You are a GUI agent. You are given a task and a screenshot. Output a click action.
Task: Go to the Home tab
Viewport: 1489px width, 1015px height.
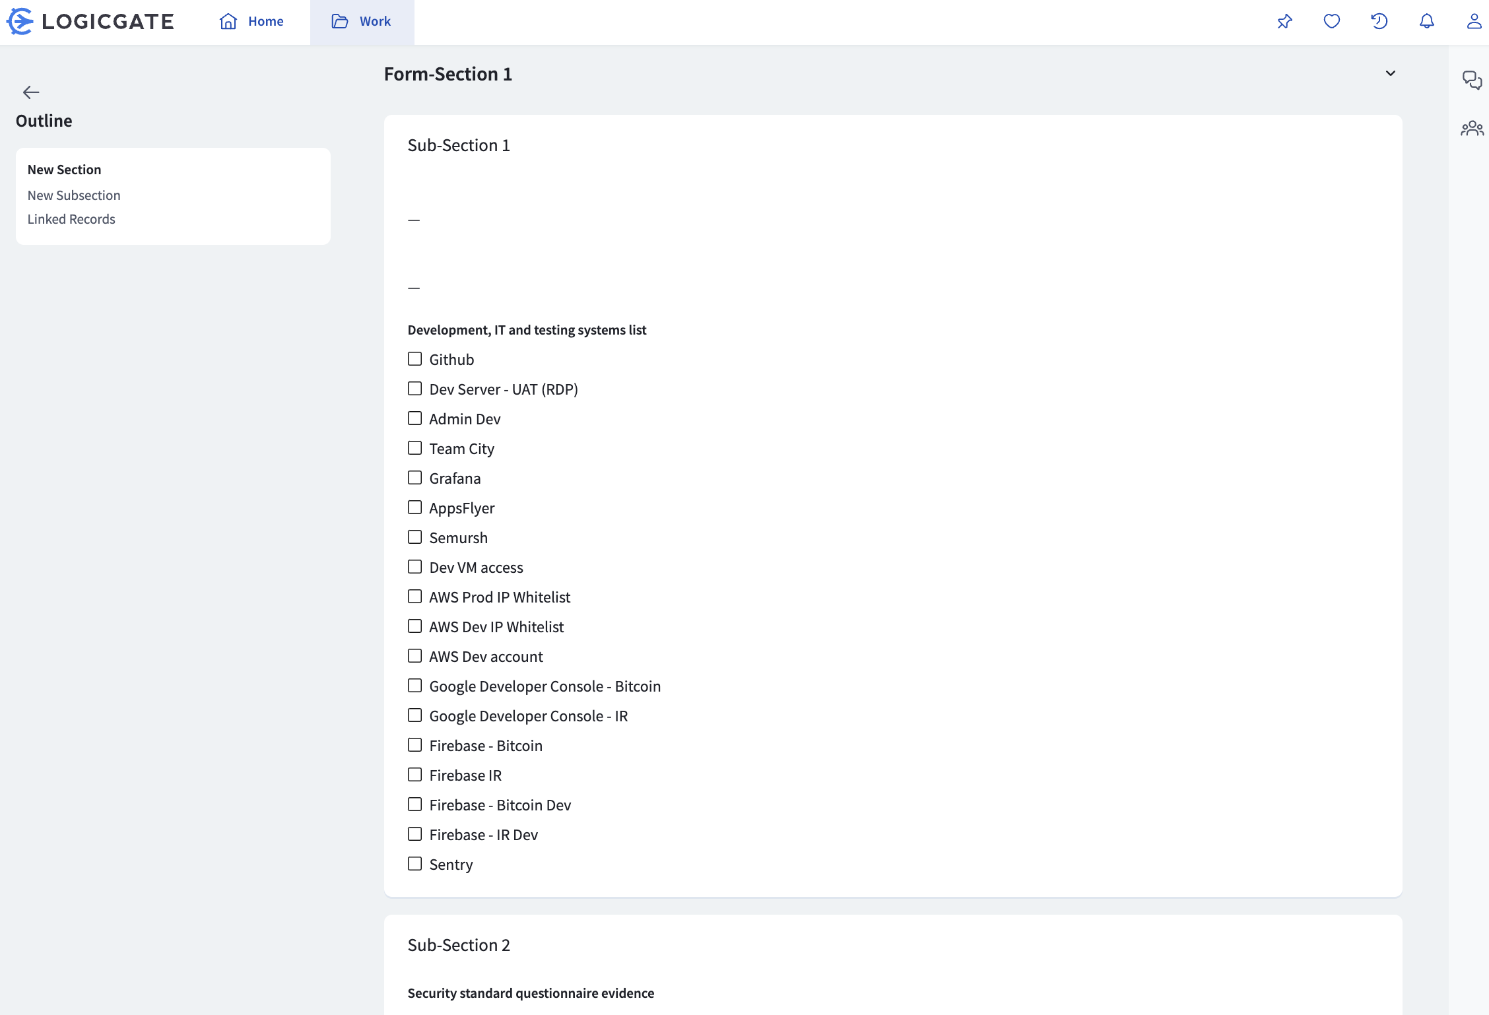point(251,22)
